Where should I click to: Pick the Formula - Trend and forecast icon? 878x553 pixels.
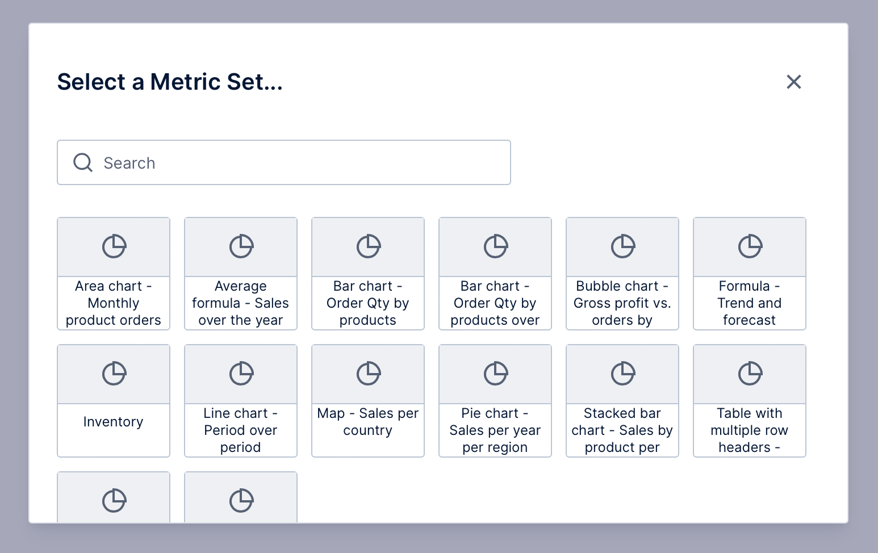pos(750,246)
